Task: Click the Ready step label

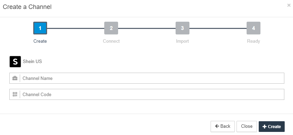Action: click(254, 41)
